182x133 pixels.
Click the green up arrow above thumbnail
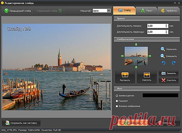[x=136, y=44]
